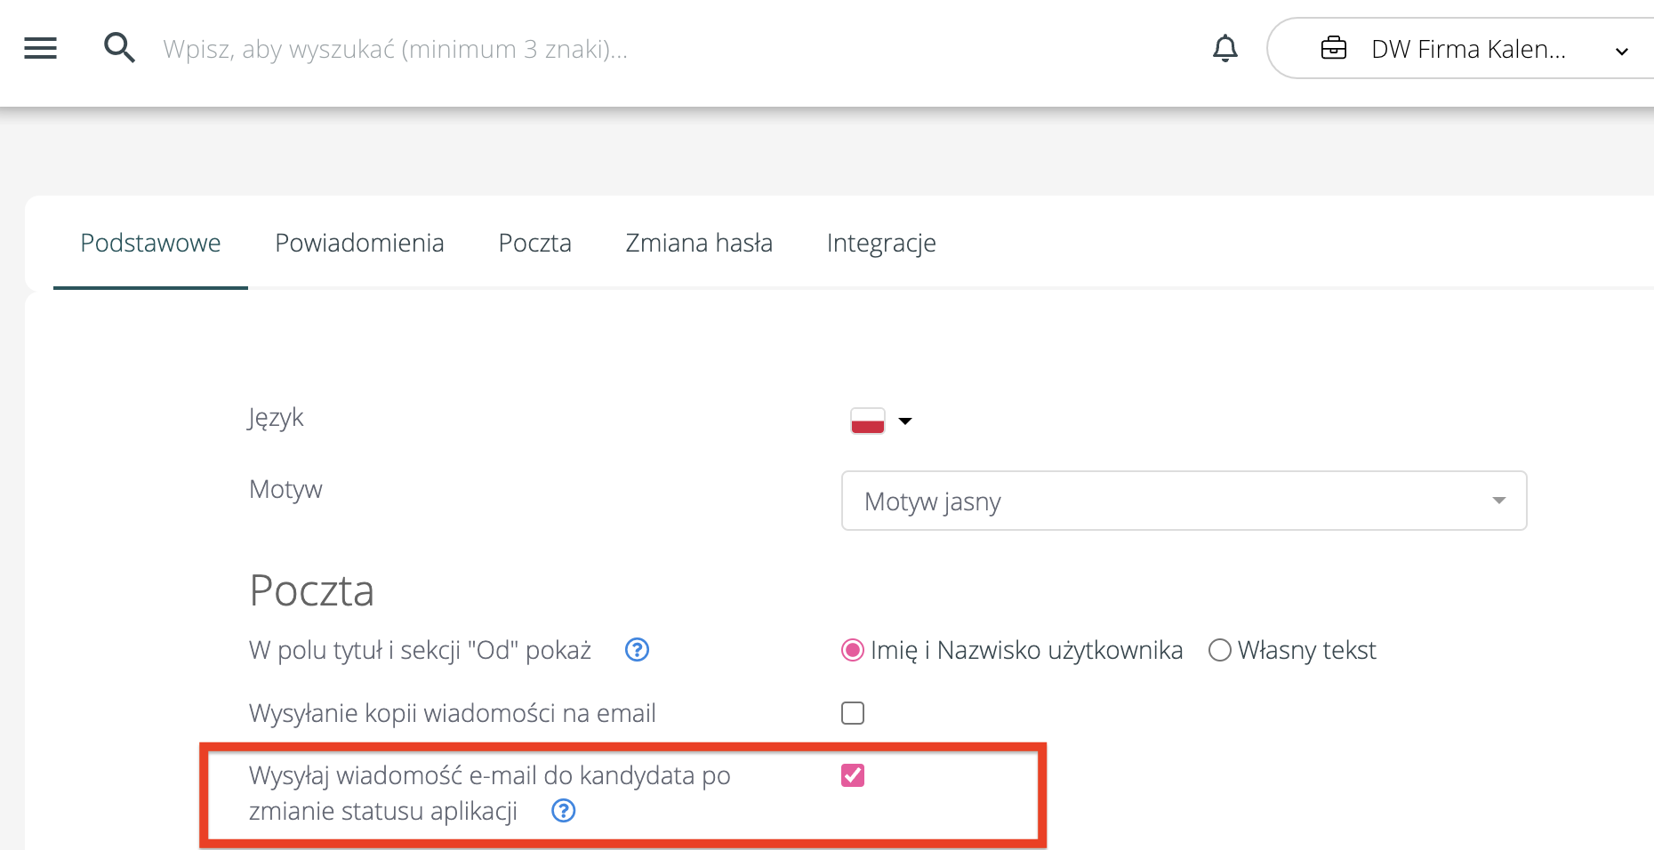Expand the language selector arrow
The height and width of the screenshot is (850, 1654).
click(905, 421)
